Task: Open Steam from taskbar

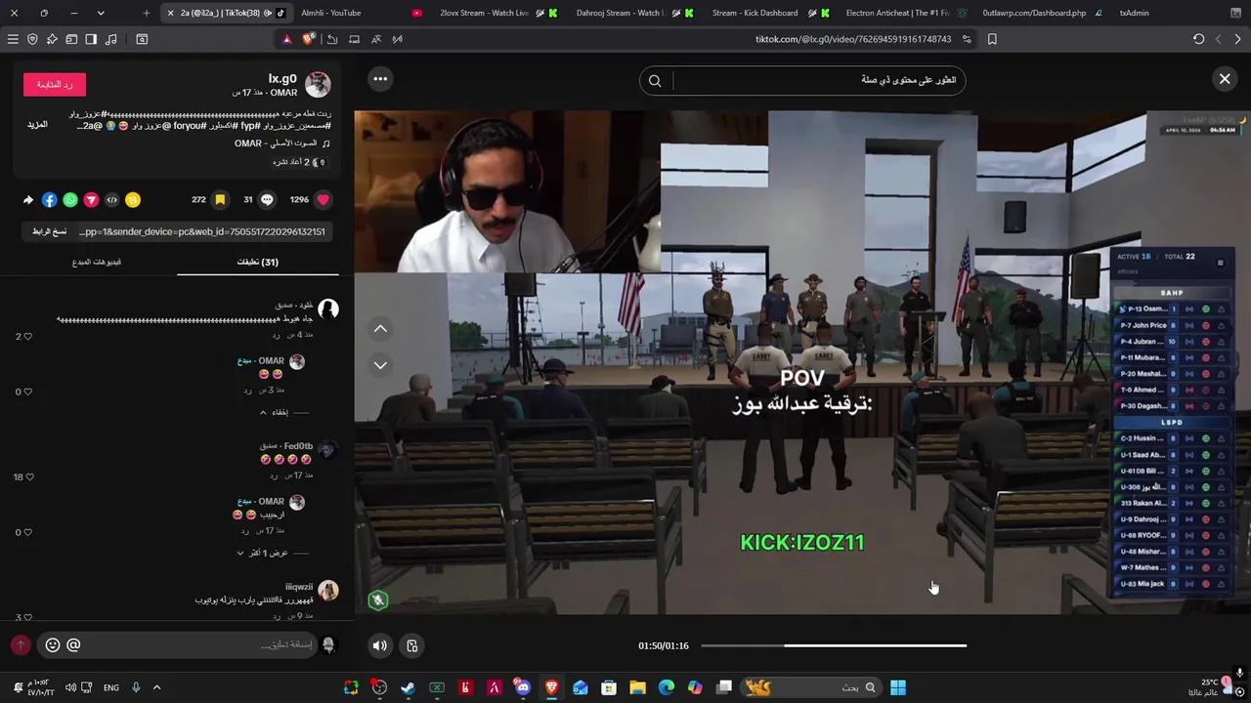Action: tap(408, 687)
